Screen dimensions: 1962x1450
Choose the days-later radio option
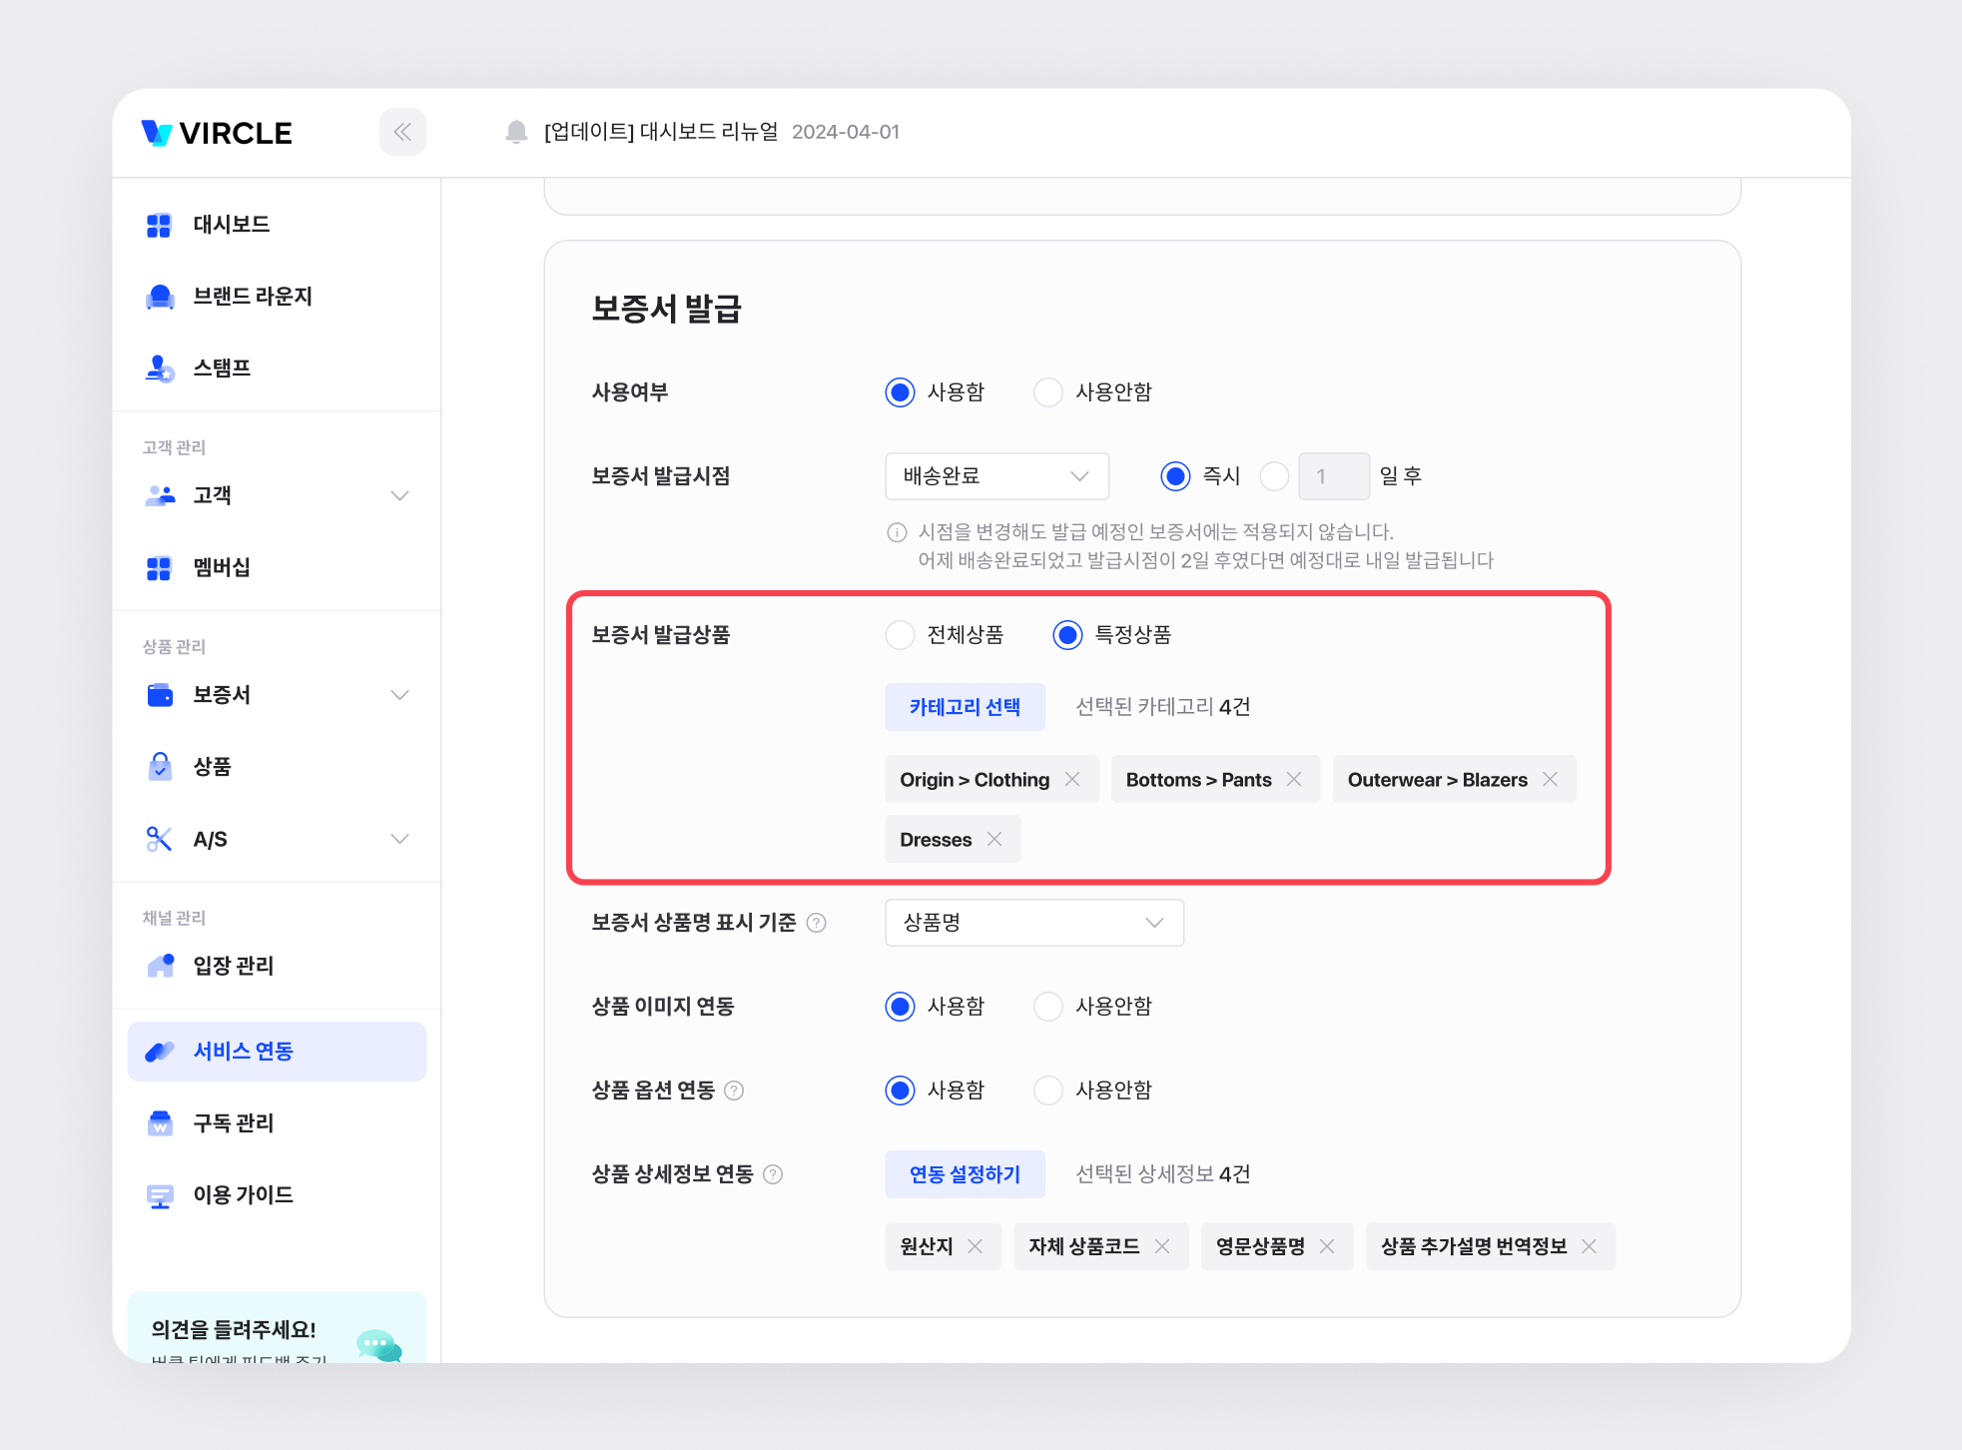click(x=1274, y=476)
